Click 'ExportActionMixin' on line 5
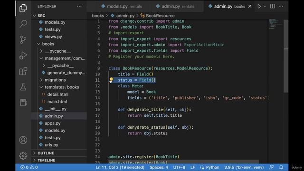 (x=204, y=45)
